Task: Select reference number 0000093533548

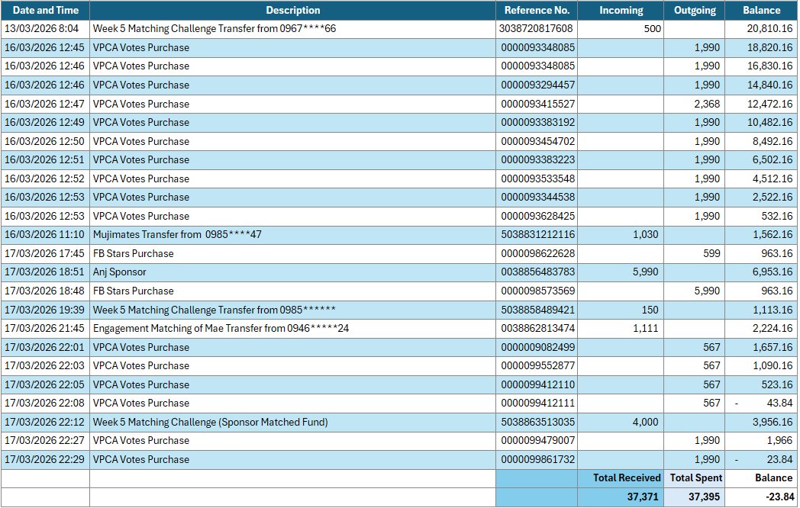Action: point(537,178)
